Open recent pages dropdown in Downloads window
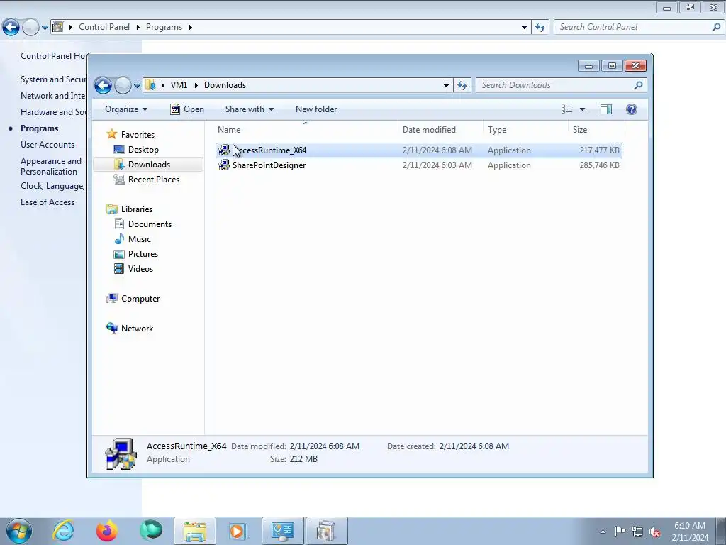The image size is (726, 545). (x=137, y=86)
